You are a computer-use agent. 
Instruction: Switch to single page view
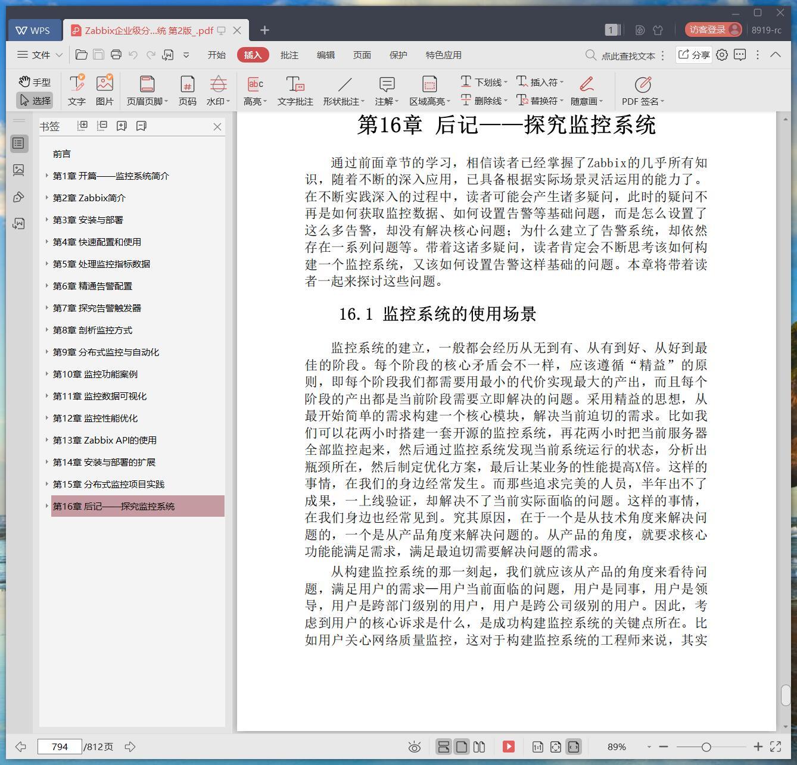click(462, 747)
